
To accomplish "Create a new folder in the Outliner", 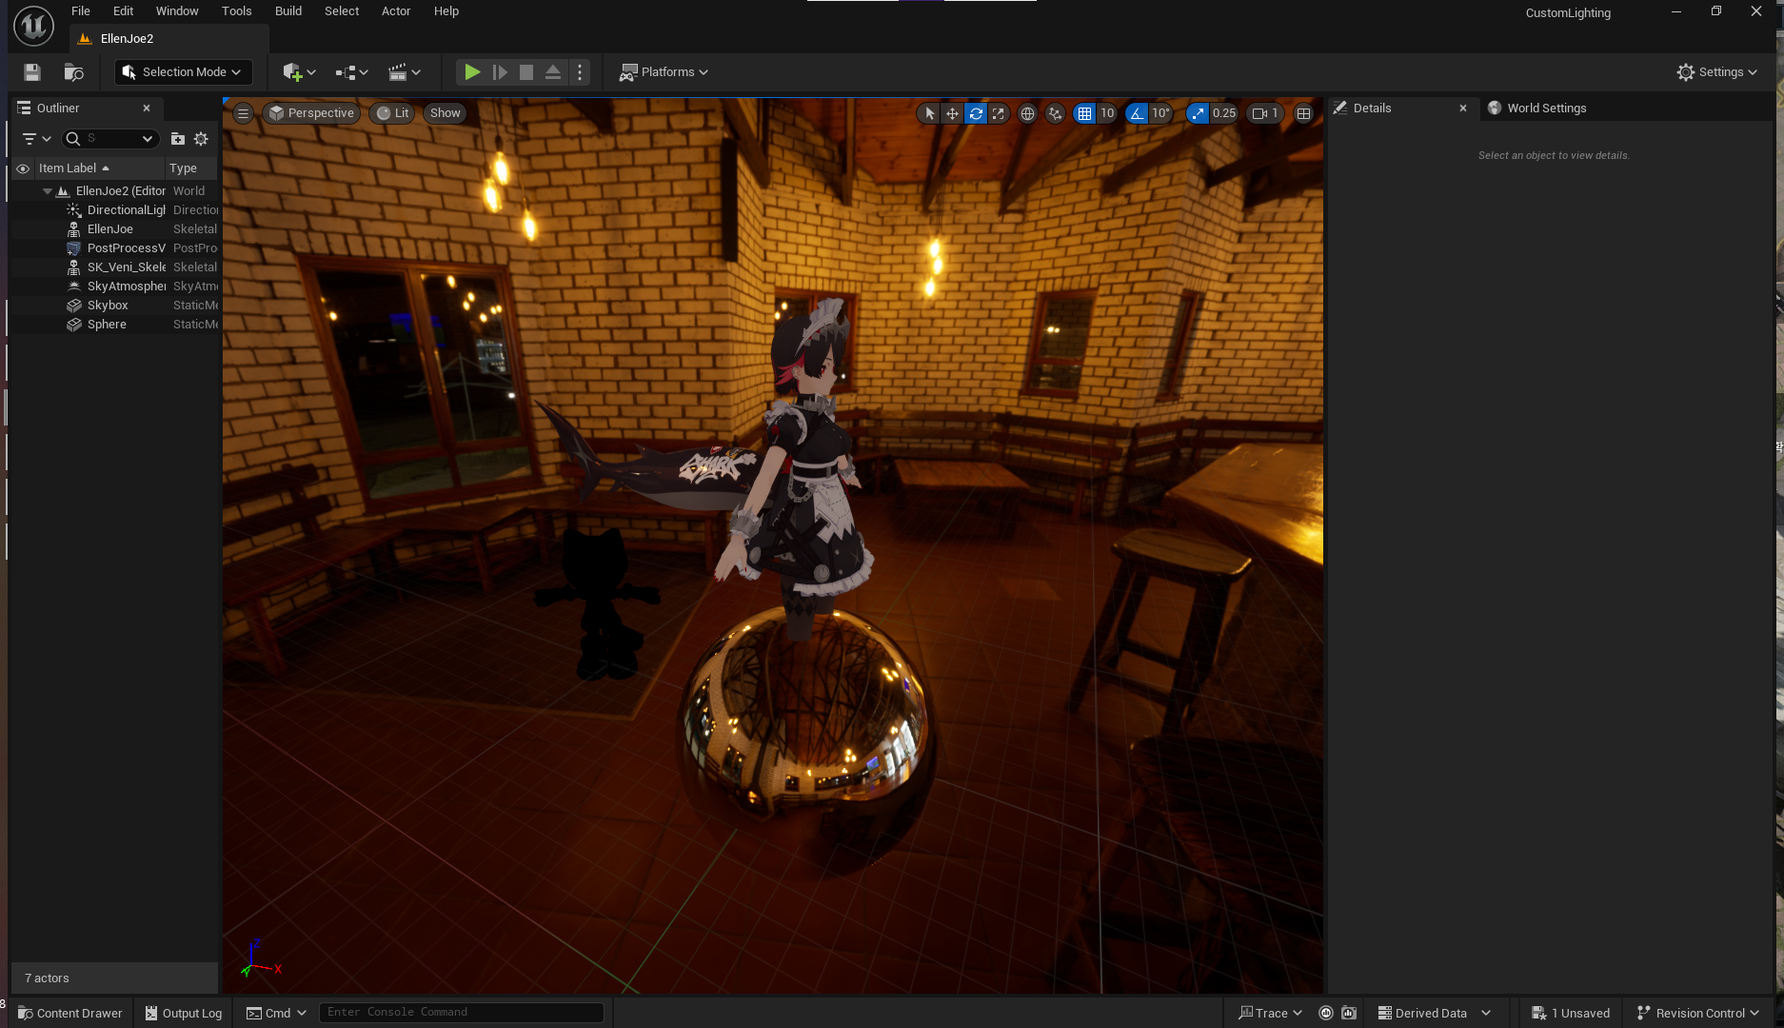I will (177, 139).
